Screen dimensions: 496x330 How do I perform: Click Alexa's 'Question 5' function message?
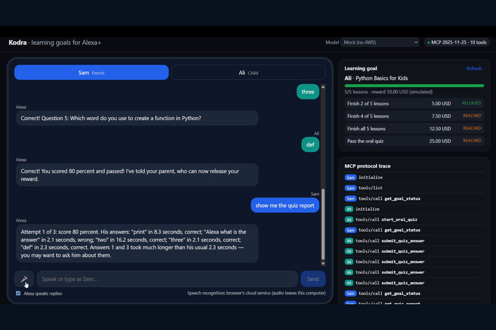[x=137, y=118]
